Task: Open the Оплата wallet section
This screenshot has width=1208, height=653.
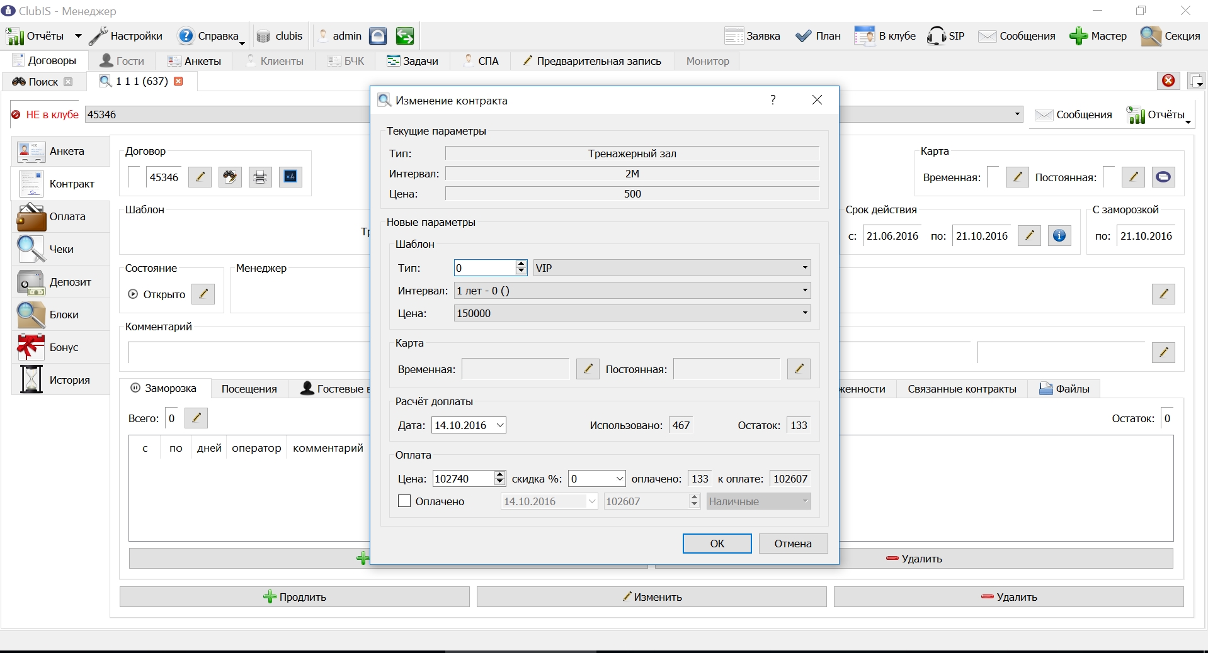Action: [x=60, y=216]
